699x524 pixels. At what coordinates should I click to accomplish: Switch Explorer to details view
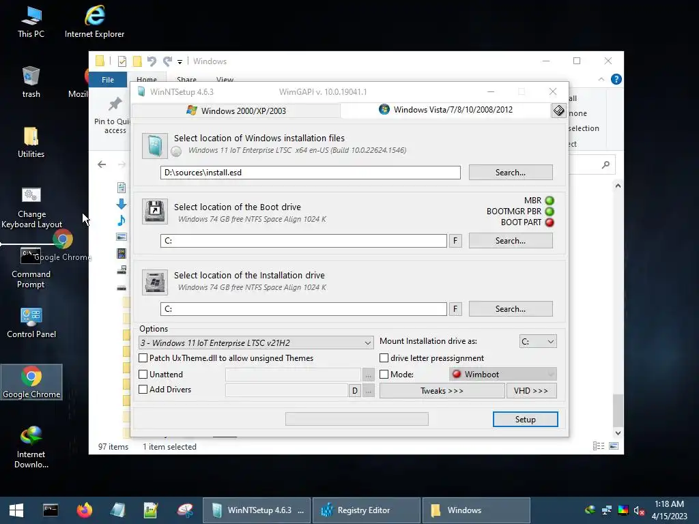(599, 446)
